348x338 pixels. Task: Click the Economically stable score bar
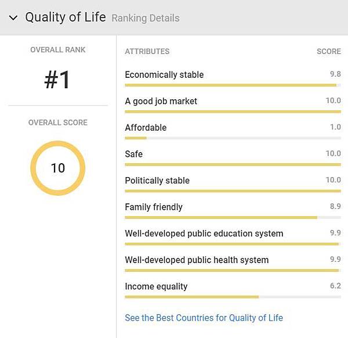[x=233, y=85]
